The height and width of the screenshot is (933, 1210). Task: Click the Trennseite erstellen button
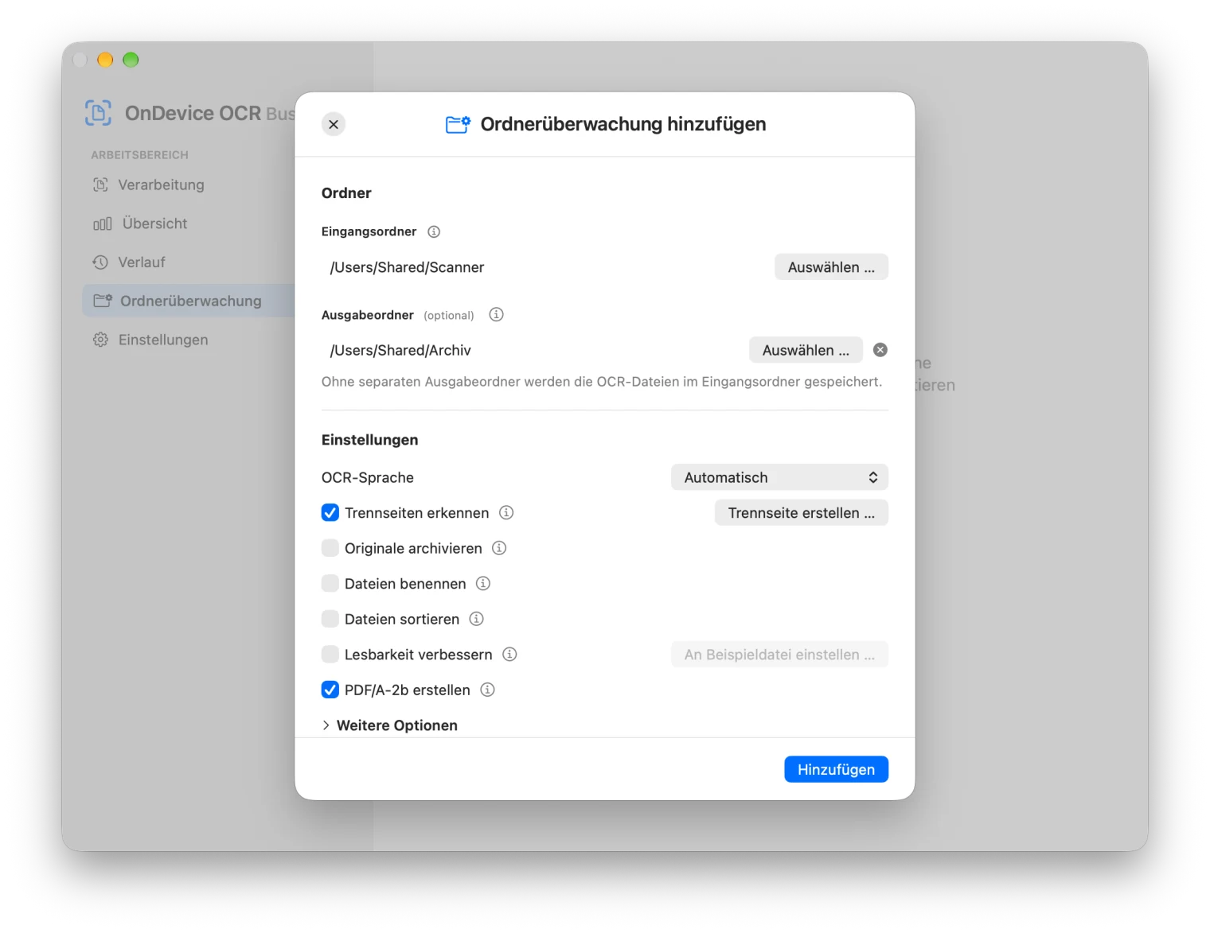(x=801, y=513)
